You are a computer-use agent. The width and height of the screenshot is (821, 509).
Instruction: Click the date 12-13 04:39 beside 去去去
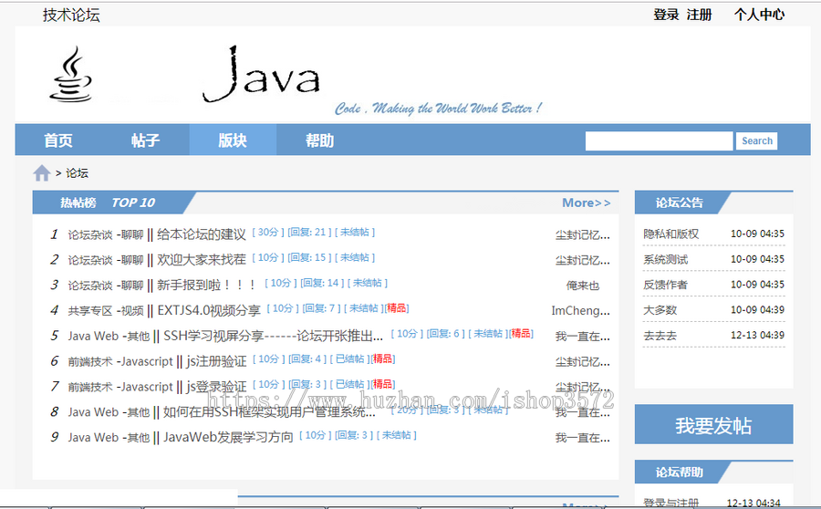[x=758, y=335]
